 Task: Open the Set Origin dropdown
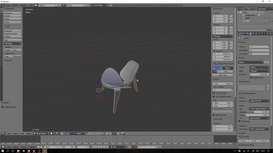[13, 43]
